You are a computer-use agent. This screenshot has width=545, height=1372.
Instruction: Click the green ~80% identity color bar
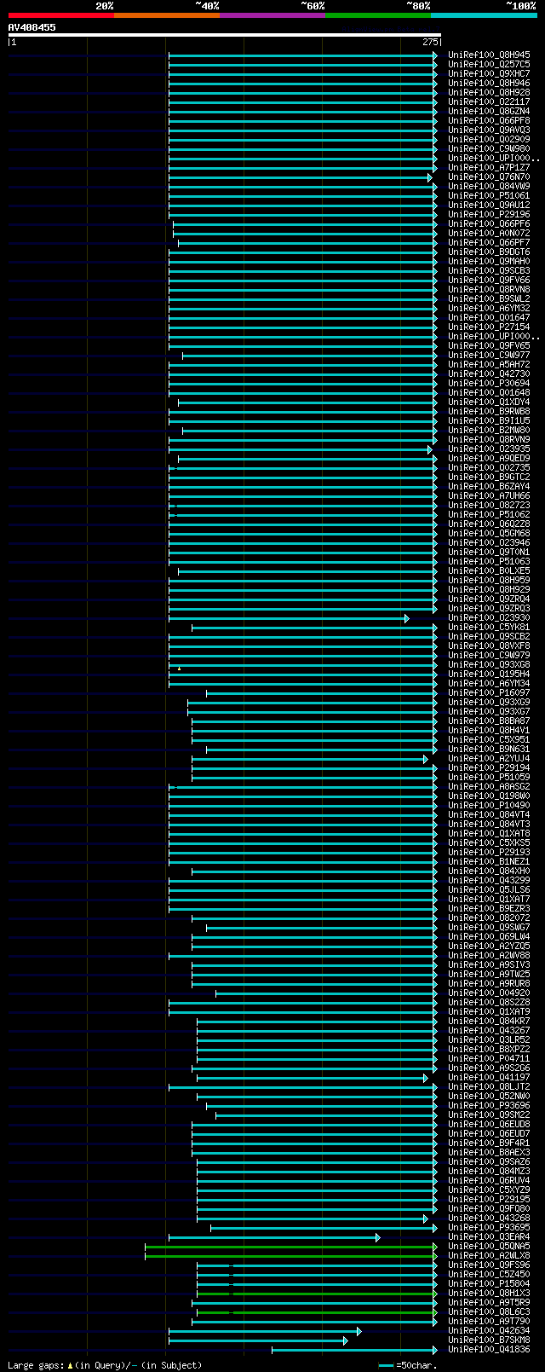pyautogui.click(x=378, y=15)
